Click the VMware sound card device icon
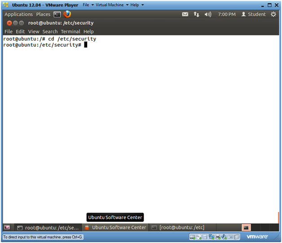282x243 pixels. [224, 237]
